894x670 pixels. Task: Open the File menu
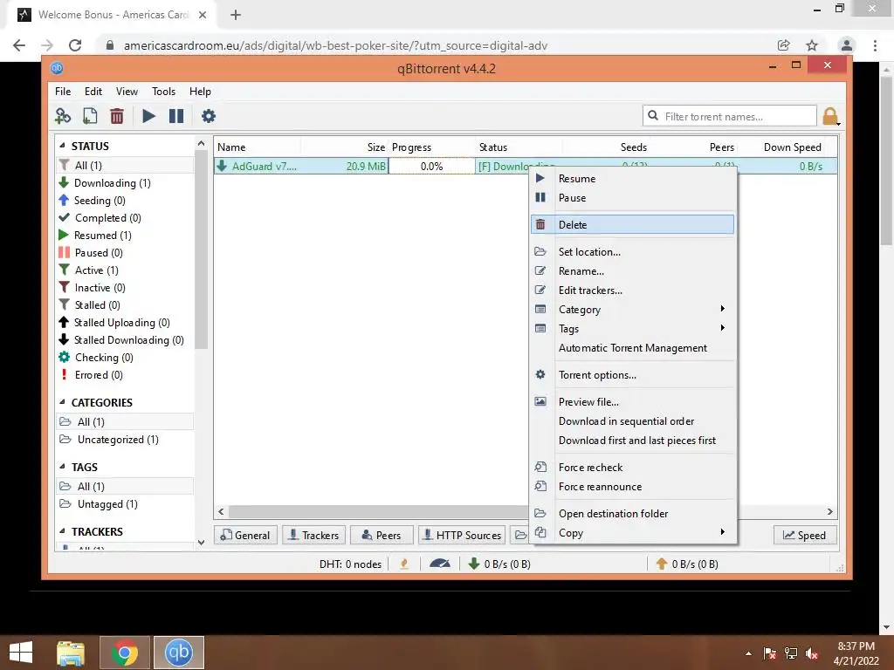[63, 91]
